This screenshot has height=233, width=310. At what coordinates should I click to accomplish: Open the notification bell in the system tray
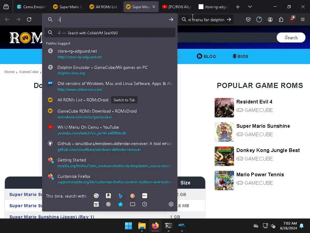pos(302,226)
